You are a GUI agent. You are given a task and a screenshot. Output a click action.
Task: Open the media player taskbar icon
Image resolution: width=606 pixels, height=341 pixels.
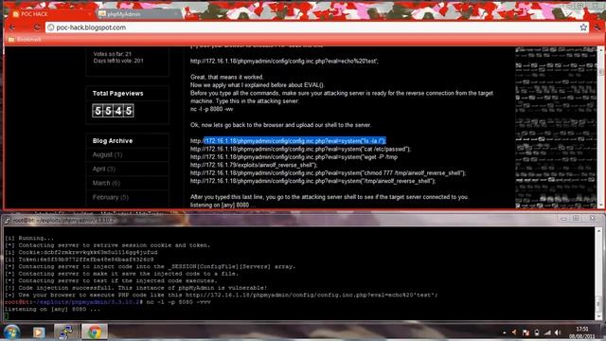pos(39,332)
